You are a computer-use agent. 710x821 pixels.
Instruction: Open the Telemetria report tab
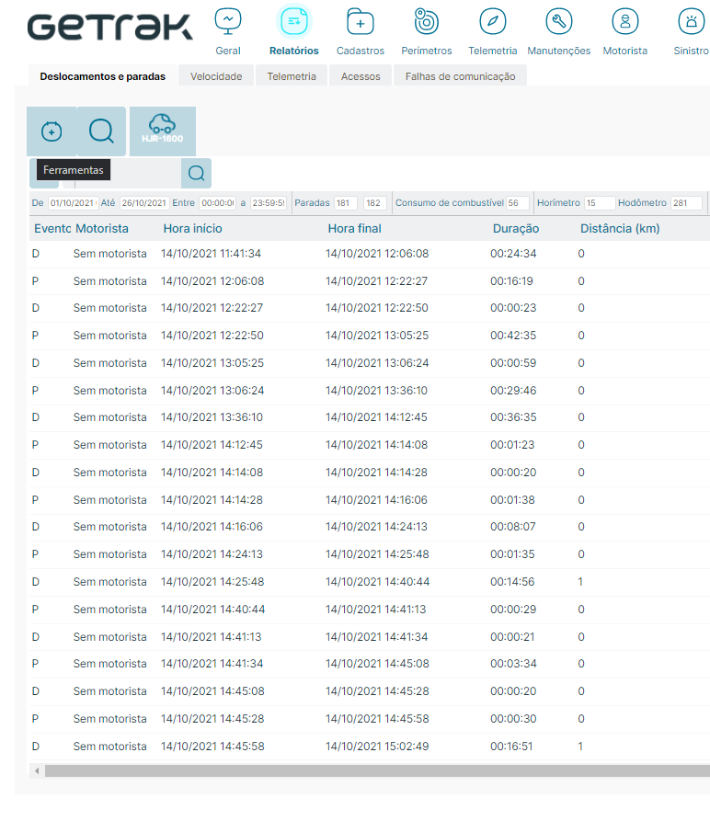click(292, 76)
